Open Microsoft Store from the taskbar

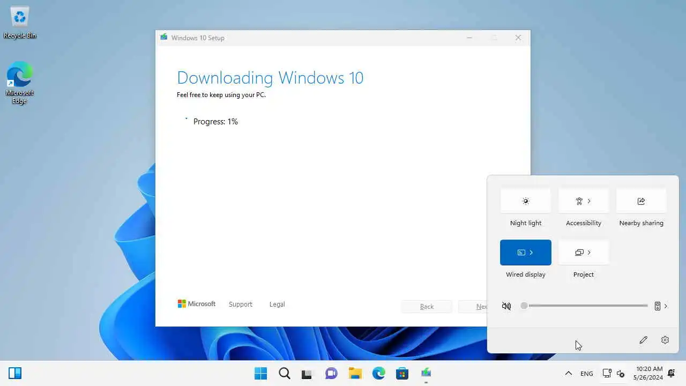(402, 373)
